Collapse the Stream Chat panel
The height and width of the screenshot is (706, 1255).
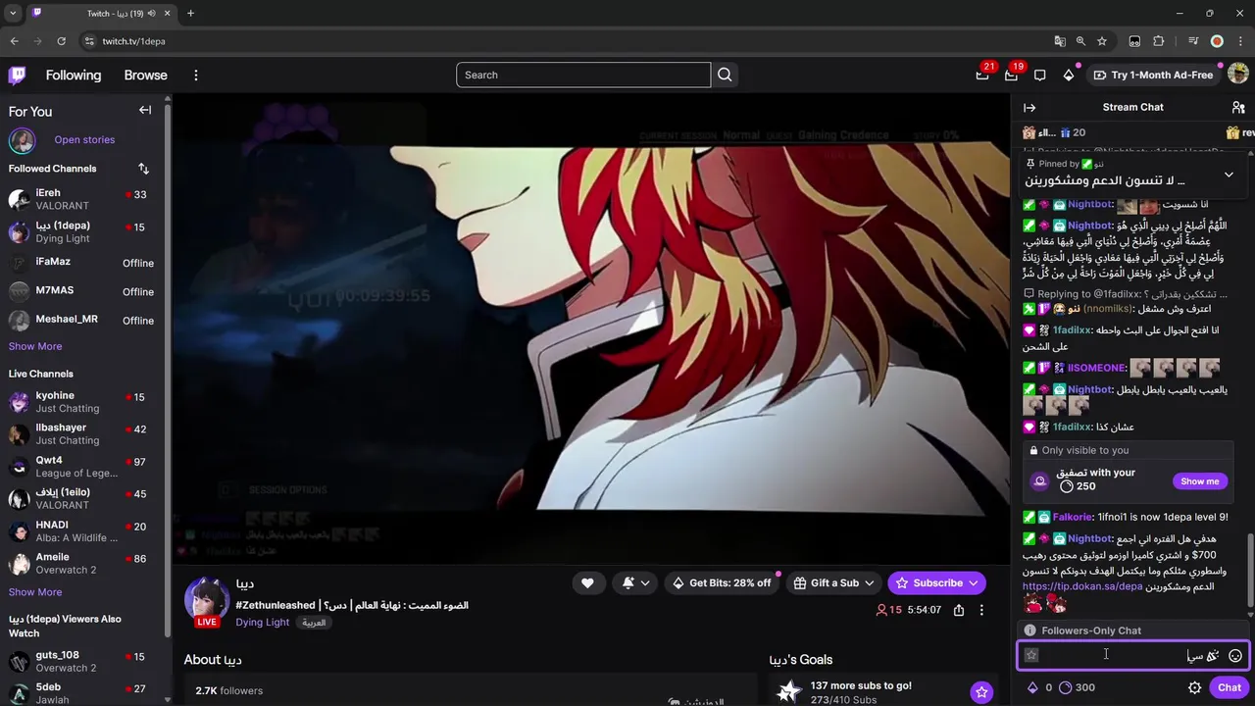(1029, 107)
